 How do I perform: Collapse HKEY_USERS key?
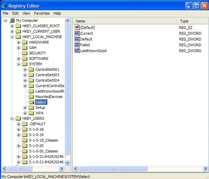click(x=12, y=118)
